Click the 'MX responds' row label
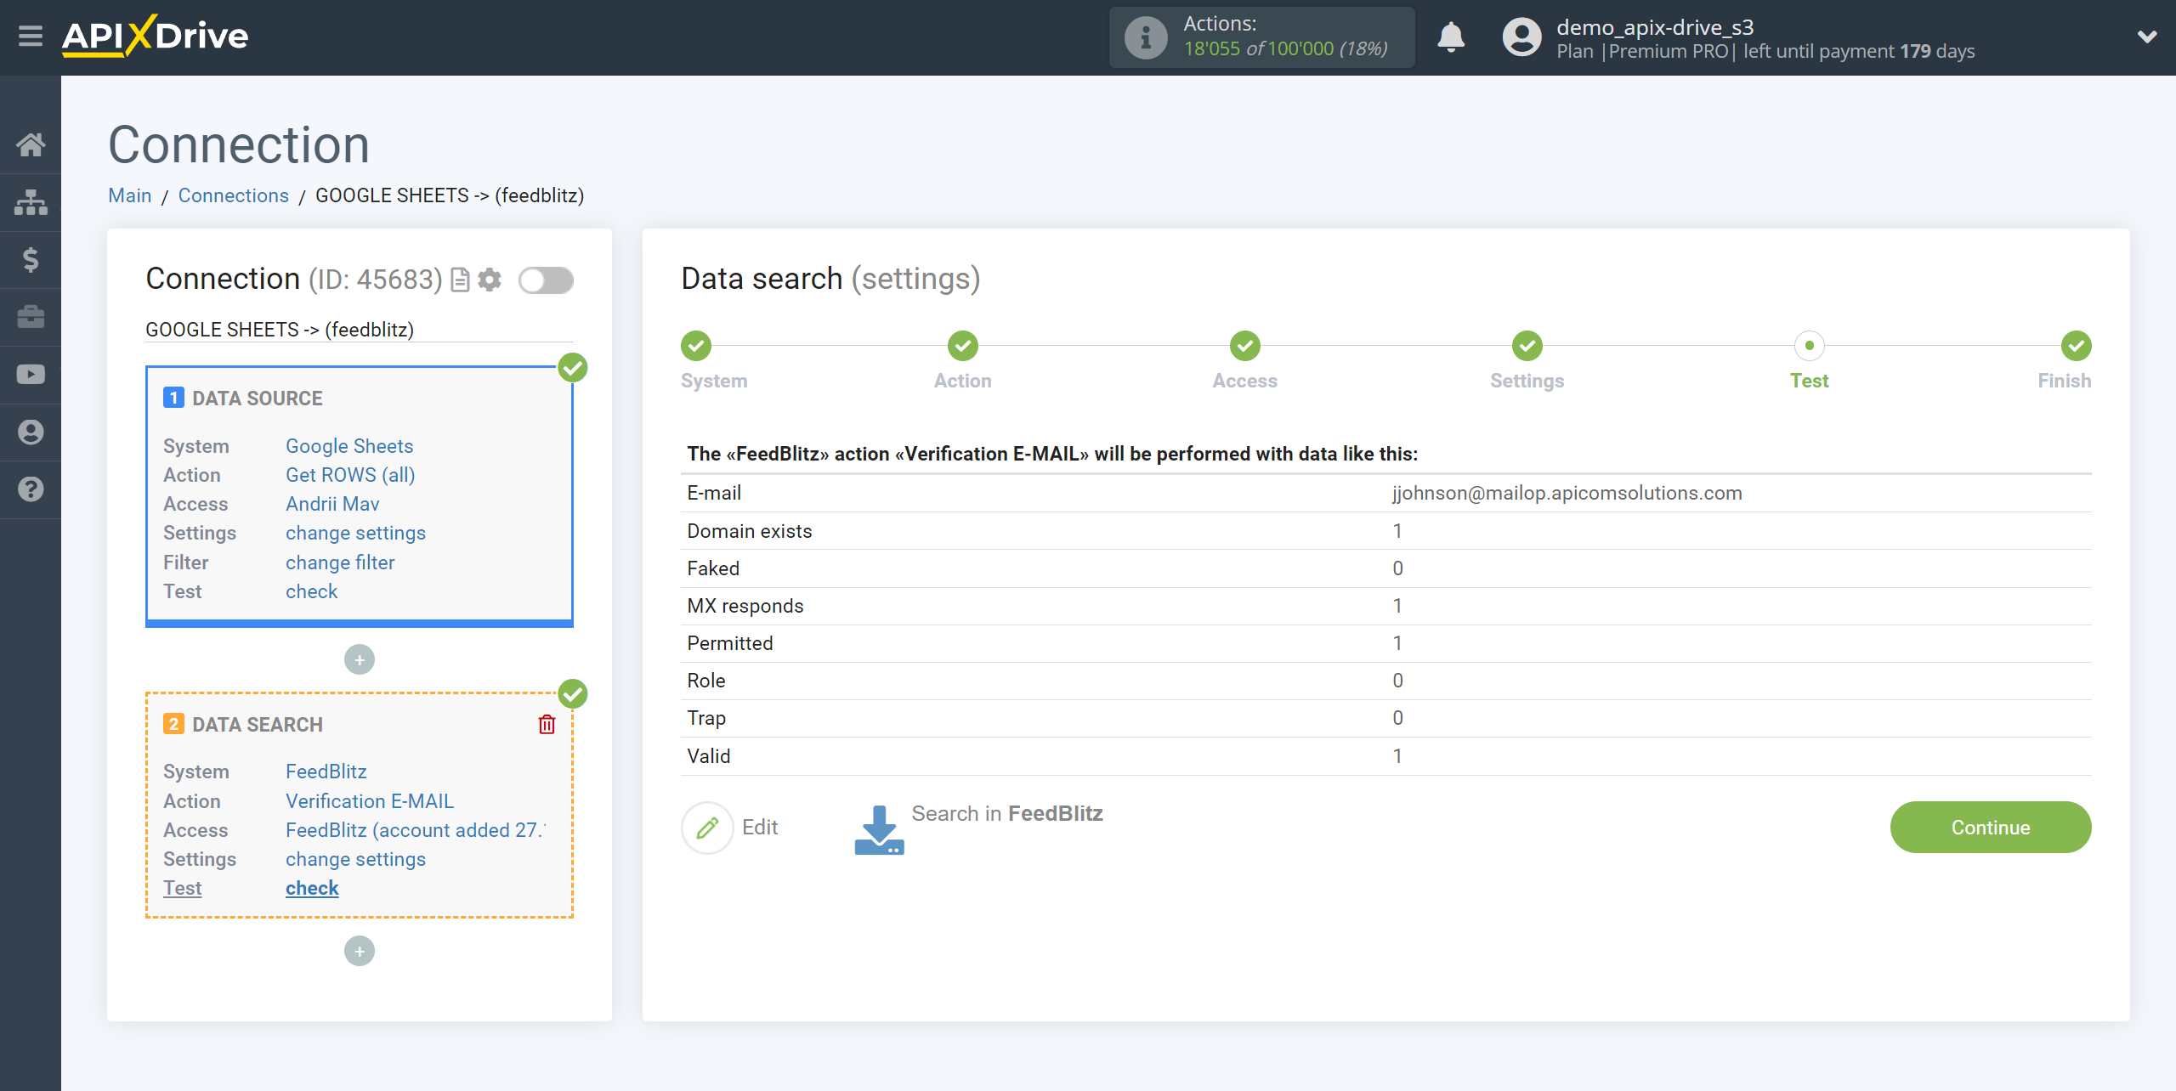 (x=745, y=606)
